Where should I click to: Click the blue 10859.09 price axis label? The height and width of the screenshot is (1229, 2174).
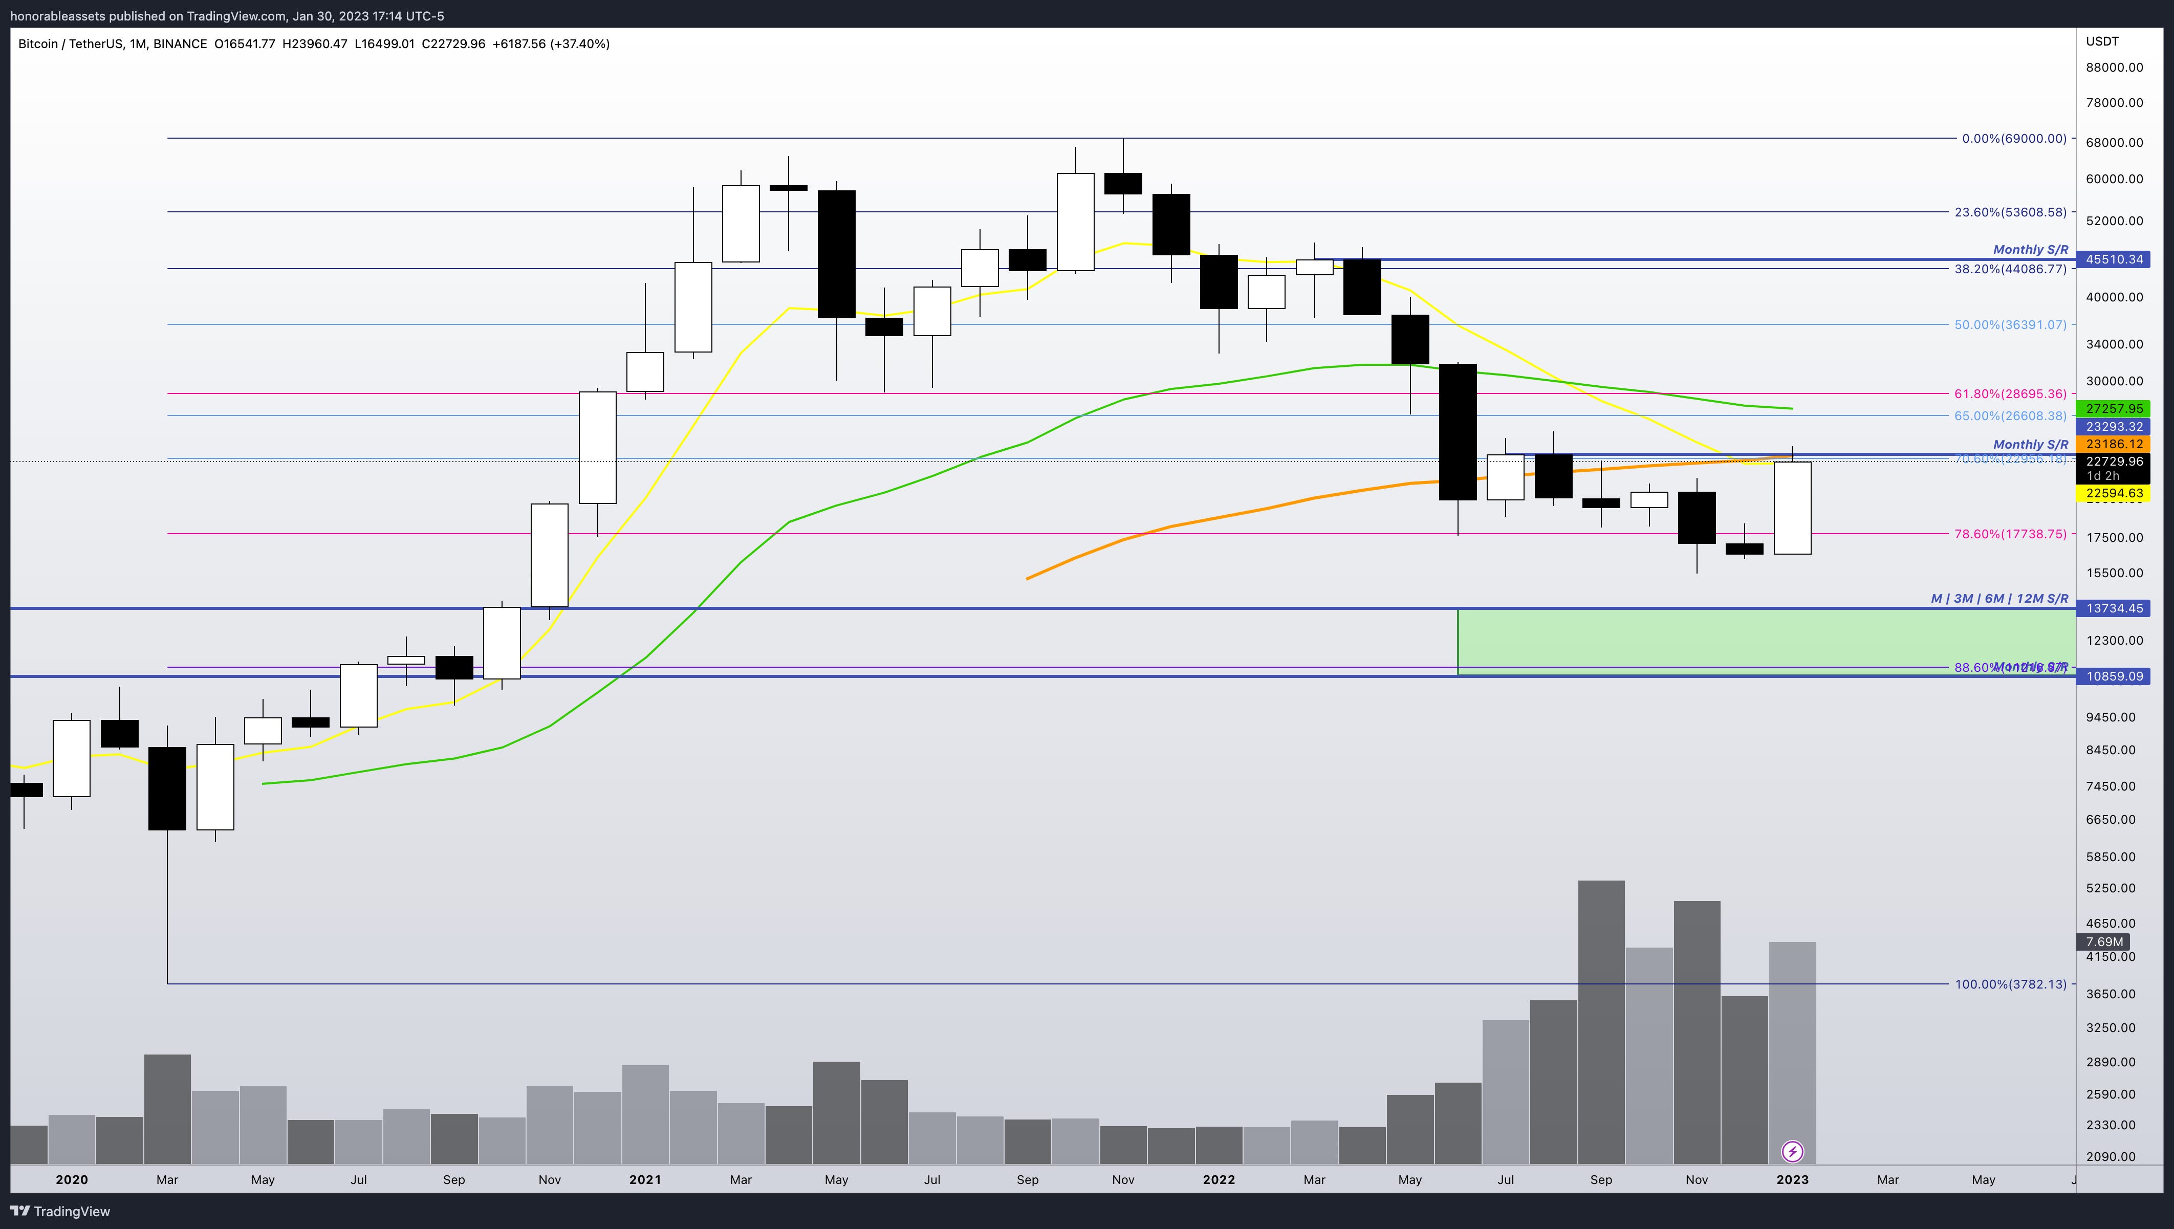[x=2114, y=676]
